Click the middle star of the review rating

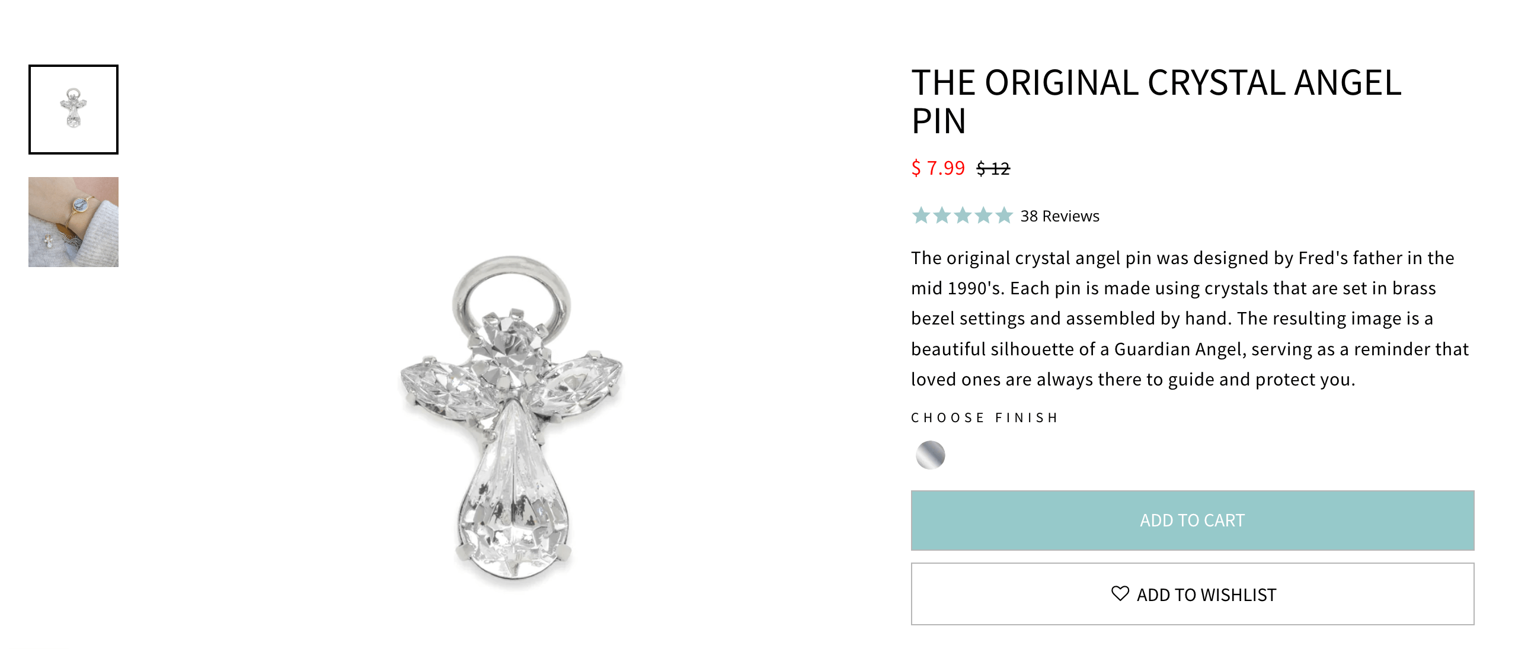[963, 216]
